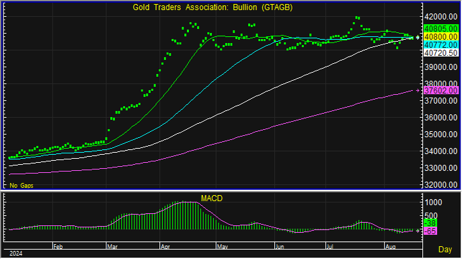Click the May label on time axis
462x259 pixels.
coord(223,247)
